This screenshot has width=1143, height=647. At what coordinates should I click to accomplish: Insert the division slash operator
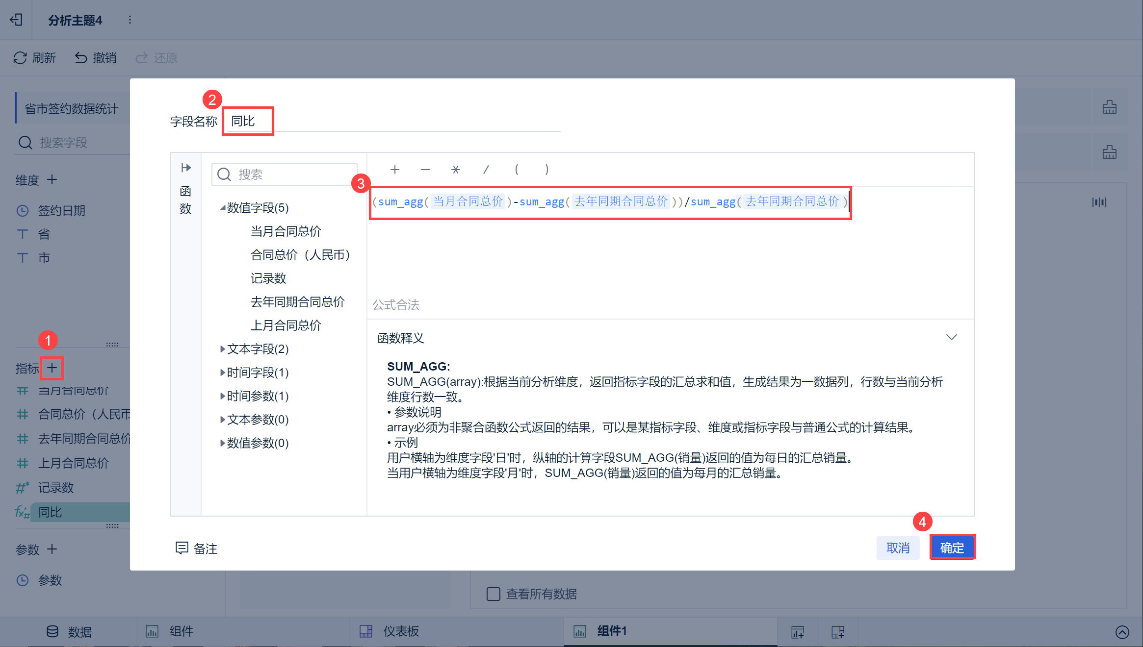pos(486,170)
